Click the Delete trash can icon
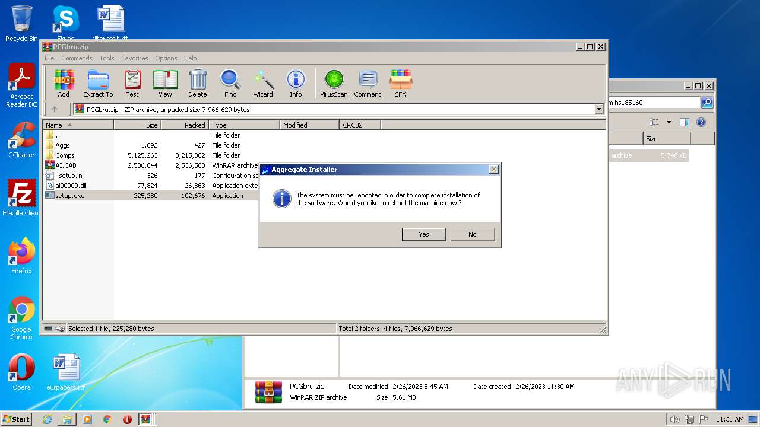Screen dimensions: 760x427 click(198, 83)
